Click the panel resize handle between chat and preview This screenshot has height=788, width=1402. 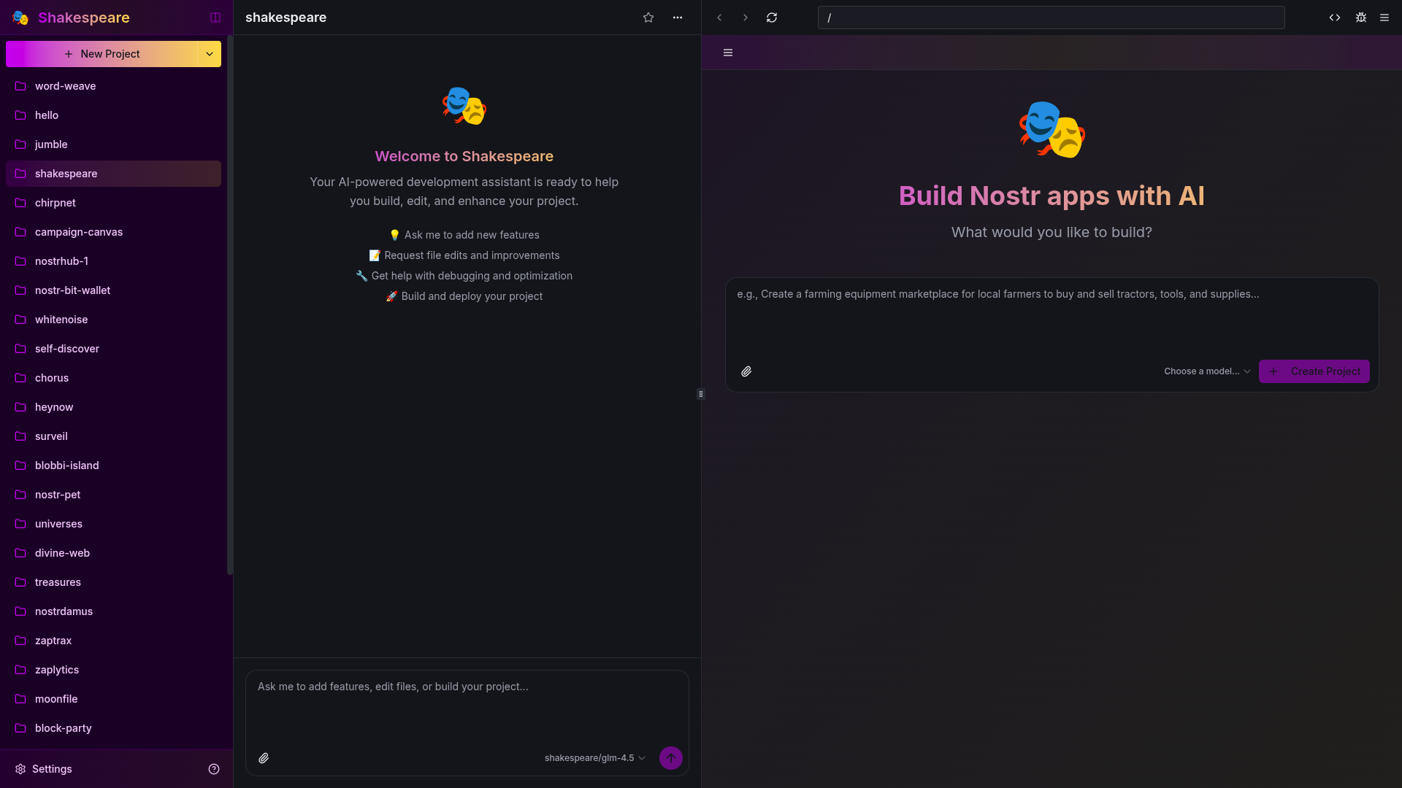click(701, 394)
